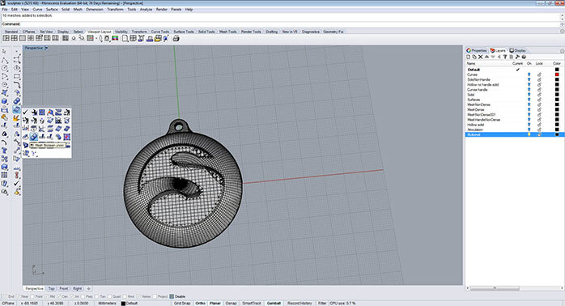Viewport: 565px width, 306px height.
Task: Toggle Gumball in the status bar
Action: coord(274,304)
